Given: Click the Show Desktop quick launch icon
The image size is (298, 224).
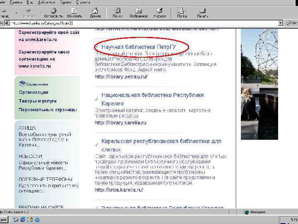Looking at the screenshot, I should (x=16, y=219).
